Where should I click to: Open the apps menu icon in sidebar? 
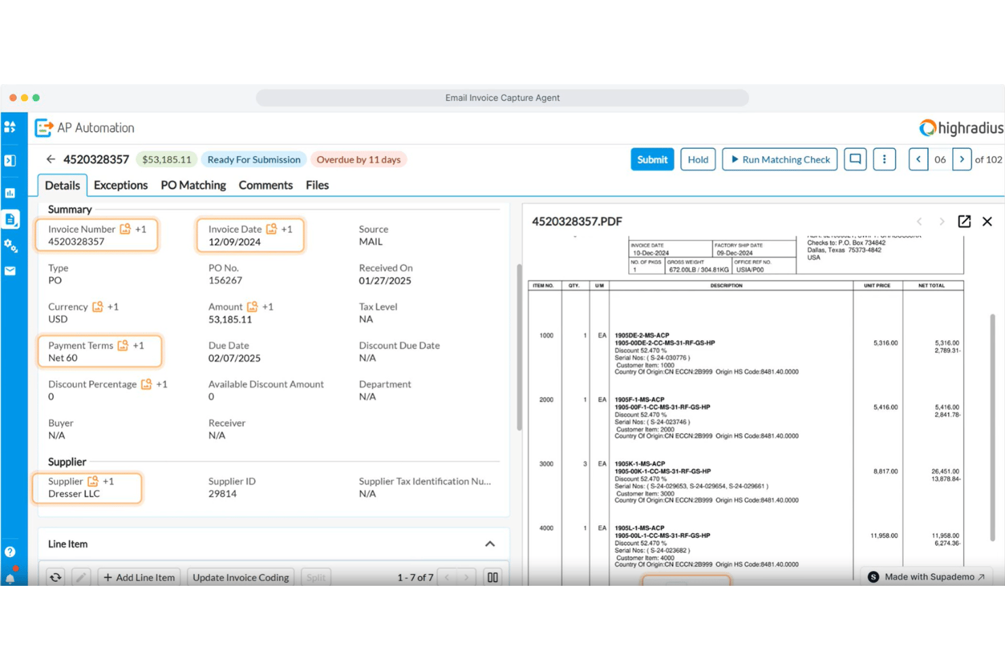click(10, 127)
